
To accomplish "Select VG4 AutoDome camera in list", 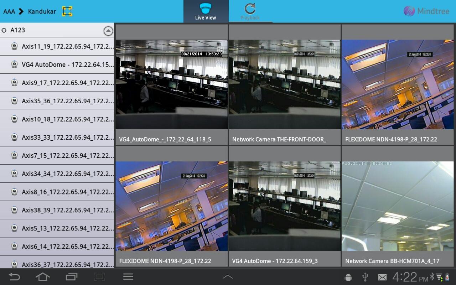I will [68, 64].
